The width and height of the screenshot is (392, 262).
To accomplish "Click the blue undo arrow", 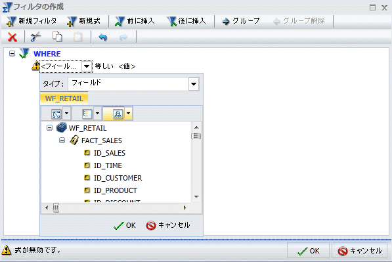I will pyautogui.click(x=102, y=37).
